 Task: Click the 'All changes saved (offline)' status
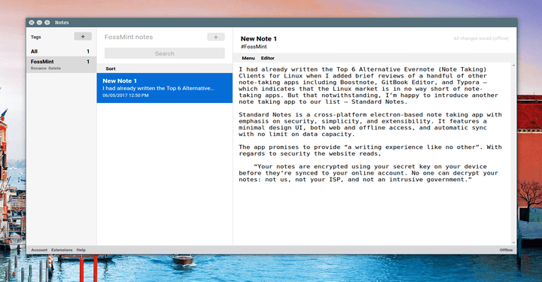(x=481, y=38)
